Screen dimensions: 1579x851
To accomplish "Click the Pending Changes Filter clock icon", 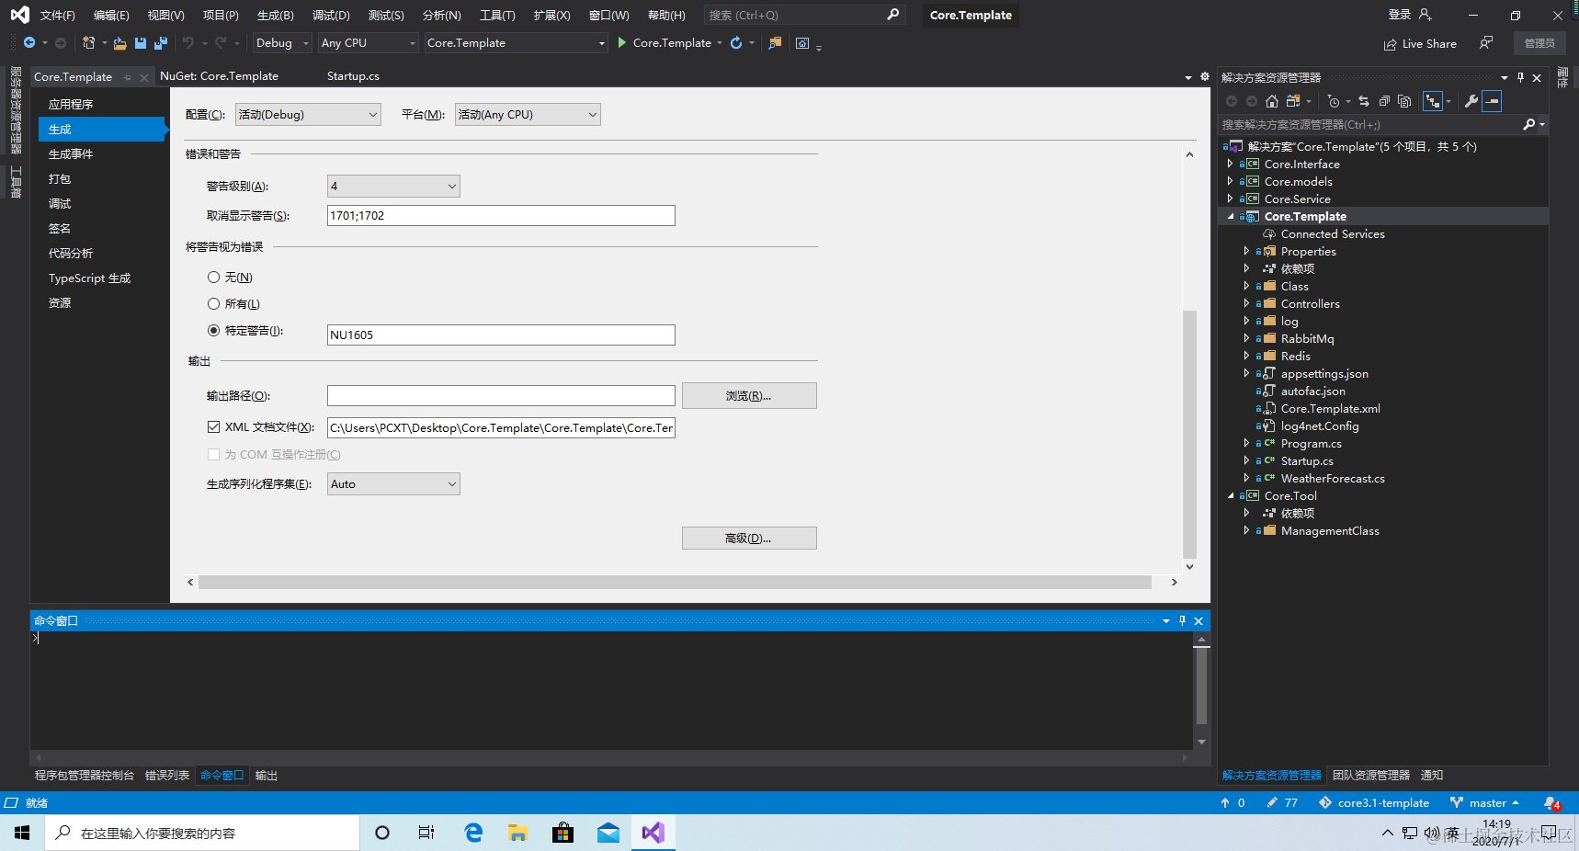I will click(1334, 101).
